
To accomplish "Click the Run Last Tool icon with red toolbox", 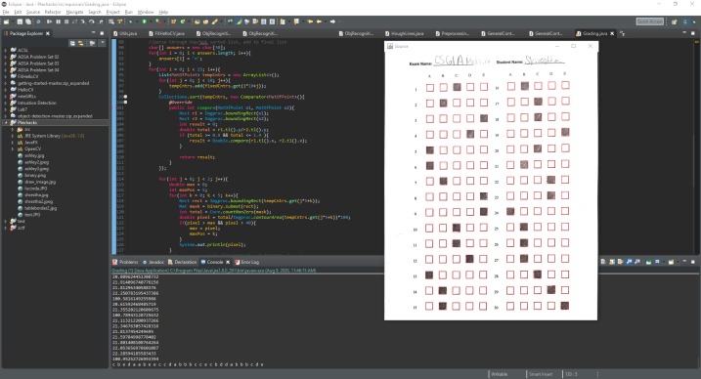I will [x=158, y=21].
